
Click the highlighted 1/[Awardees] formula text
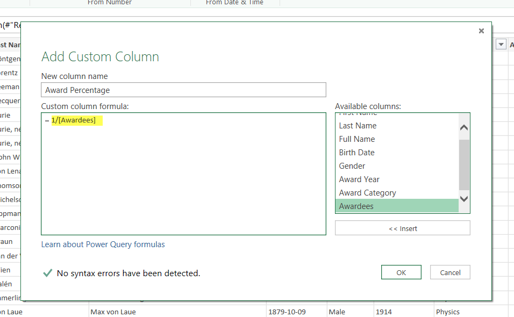click(x=74, y=120)
